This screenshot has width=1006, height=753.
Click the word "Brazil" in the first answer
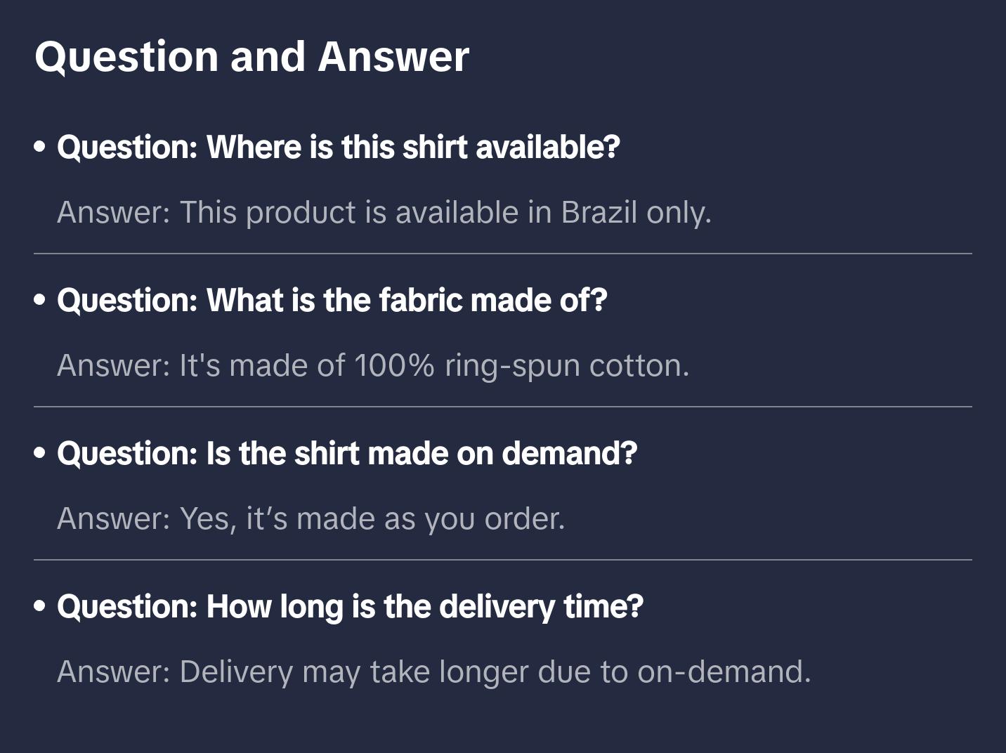click(x=599, y=212)
